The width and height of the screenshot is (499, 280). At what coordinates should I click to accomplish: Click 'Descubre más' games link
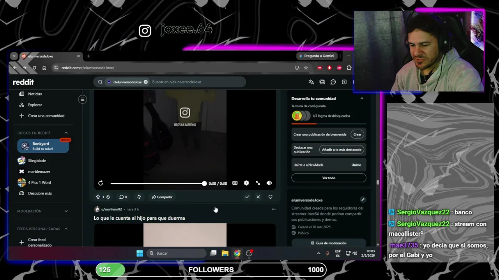pos(40,193)
